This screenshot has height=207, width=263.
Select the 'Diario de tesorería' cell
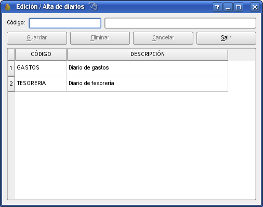148,84
